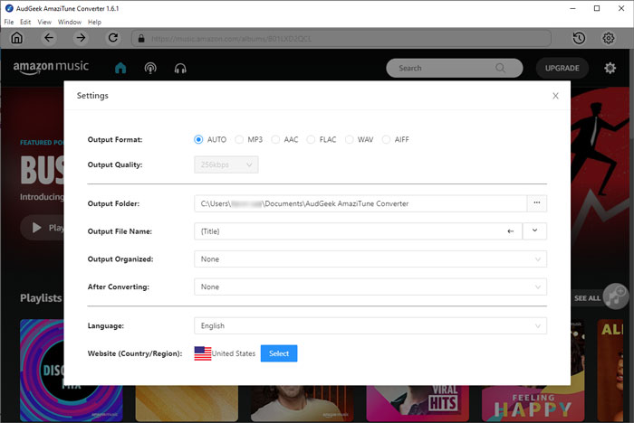This screenshot has width=634, height=423.
Task: Open the Viral Hits playlist thumbnail
Action: [418, 403]
